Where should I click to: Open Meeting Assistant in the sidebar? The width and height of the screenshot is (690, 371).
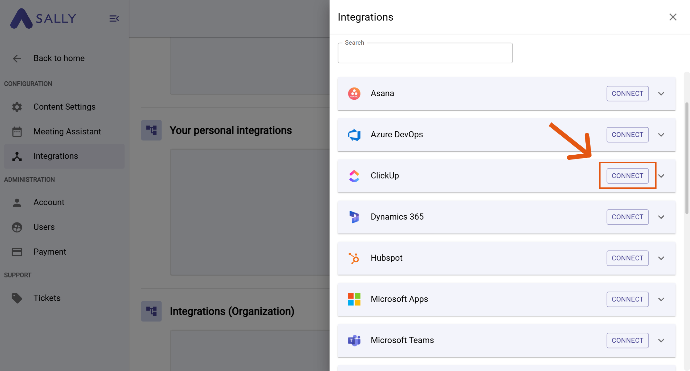tap(64, 131)
